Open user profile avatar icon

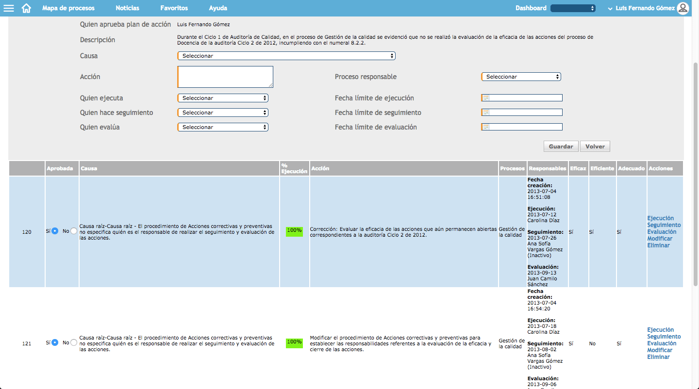tap(683, 8)
